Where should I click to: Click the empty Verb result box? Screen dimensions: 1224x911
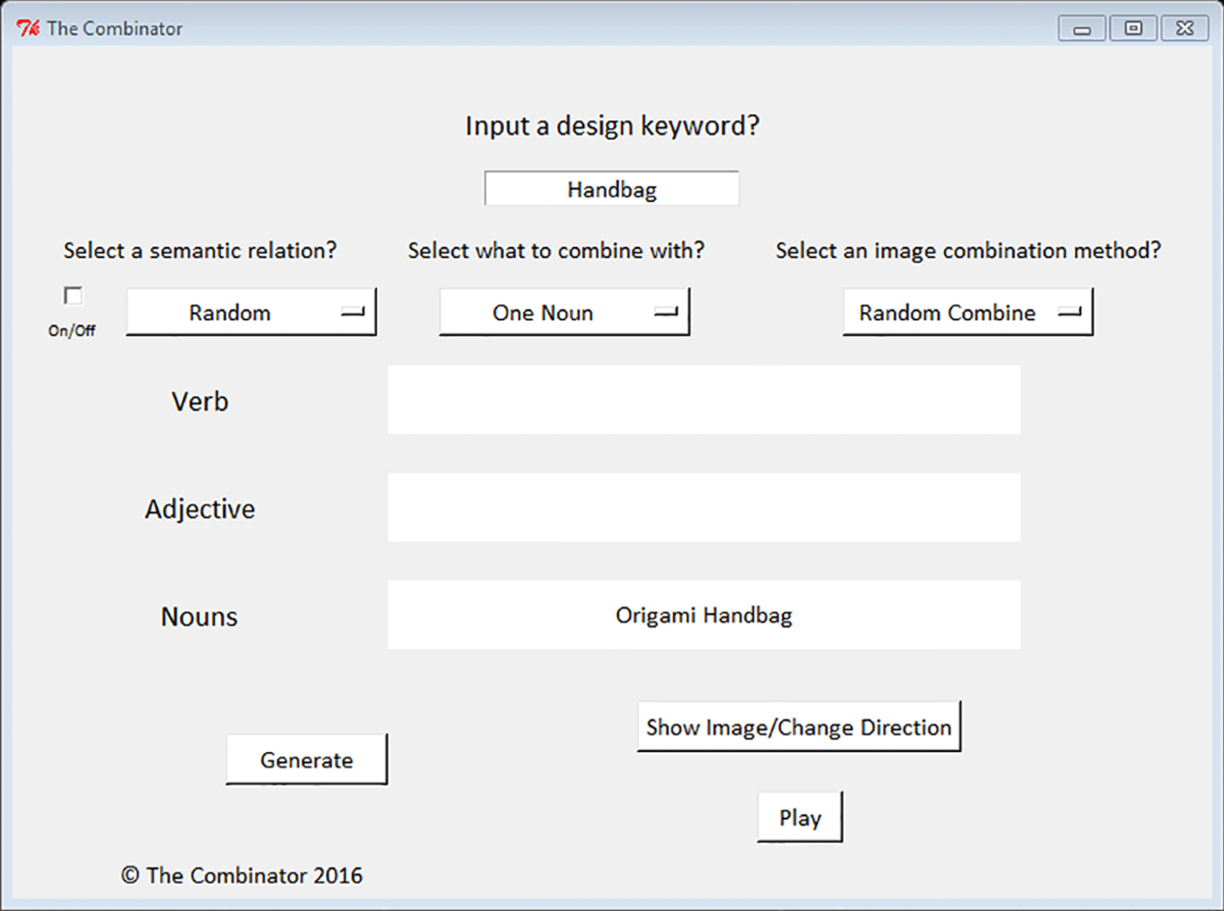703,400
